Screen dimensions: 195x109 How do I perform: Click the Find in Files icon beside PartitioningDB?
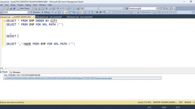(126, 8)
